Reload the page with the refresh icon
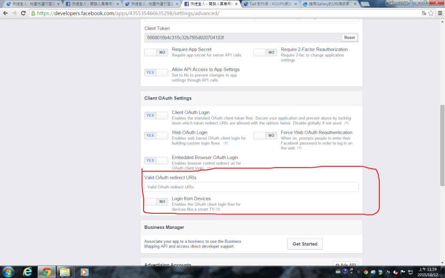The height and width of the screenshot is (278, 445). 24,13
